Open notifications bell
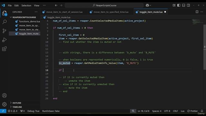206x116 pixels. click(202, 111)
